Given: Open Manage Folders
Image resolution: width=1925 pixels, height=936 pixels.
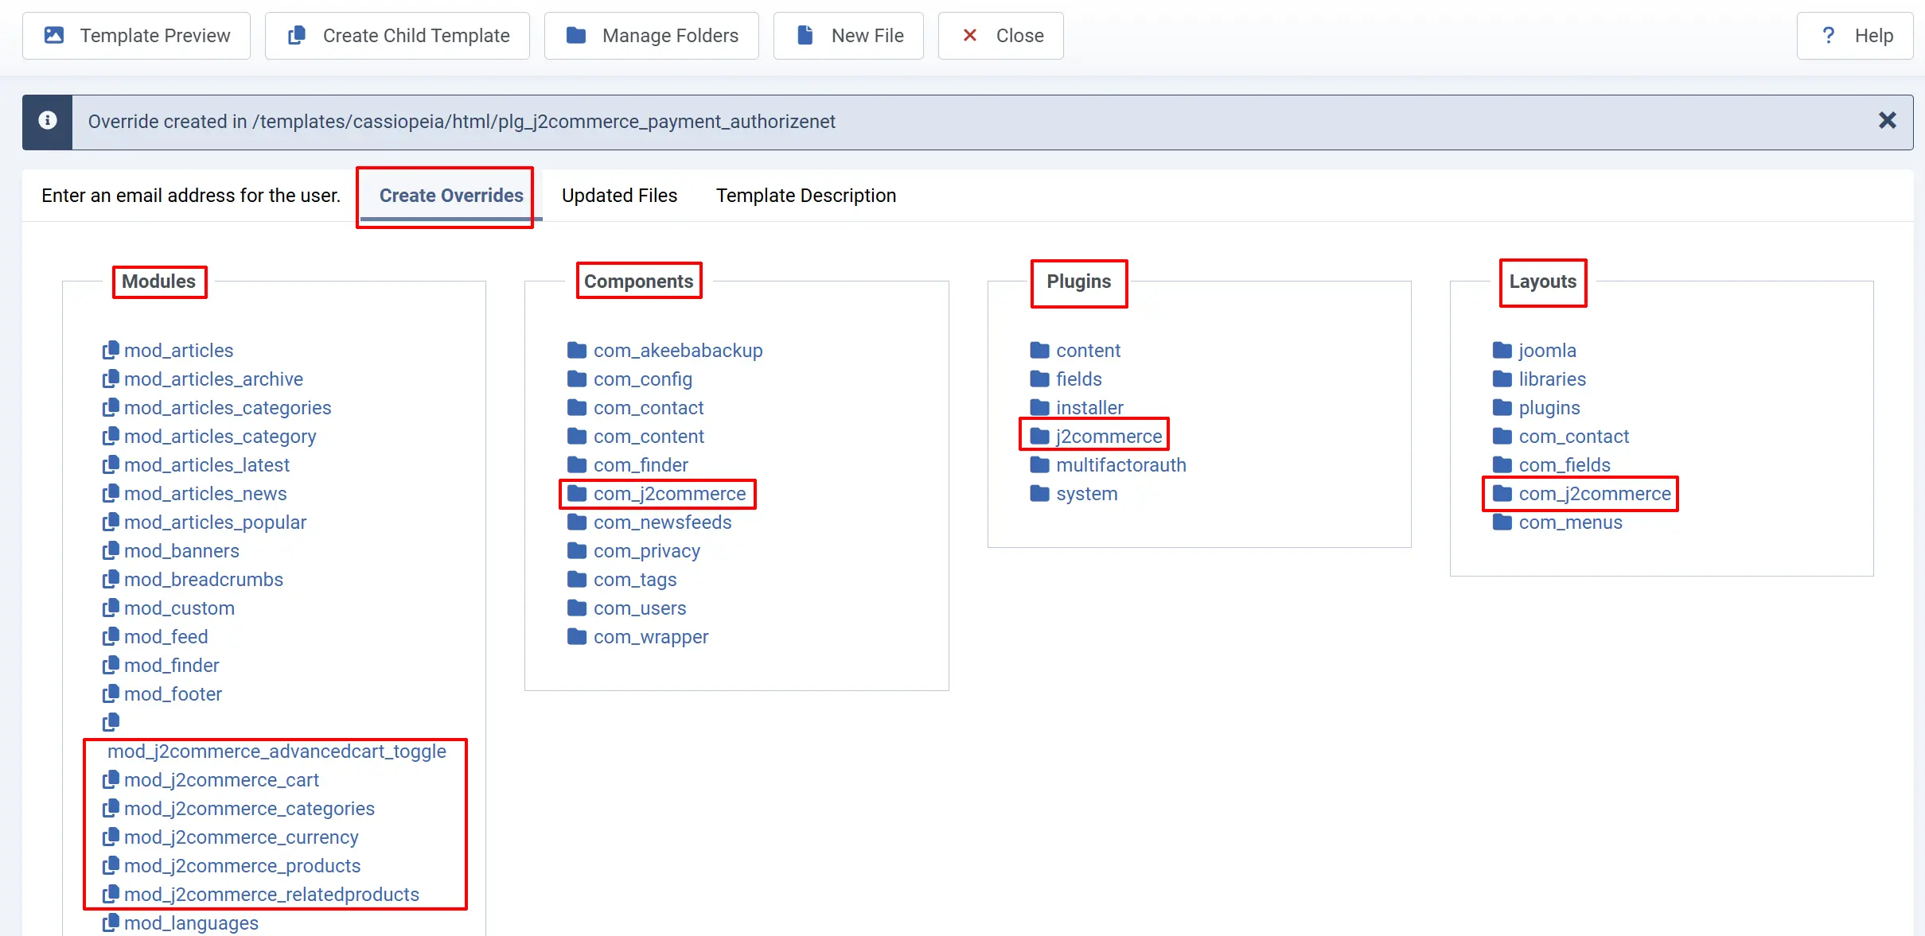Looking at the screenshot, I should point(651,35).
